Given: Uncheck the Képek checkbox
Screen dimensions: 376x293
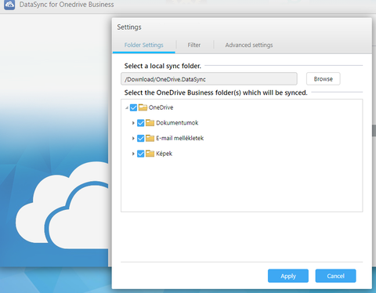Looking at the screenshot, I should 141,154.
